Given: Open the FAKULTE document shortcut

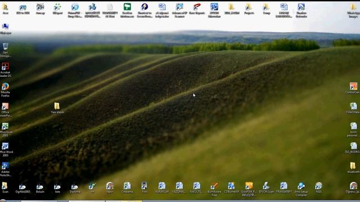Looking at the screenshot, I should (x=196, y=188).
